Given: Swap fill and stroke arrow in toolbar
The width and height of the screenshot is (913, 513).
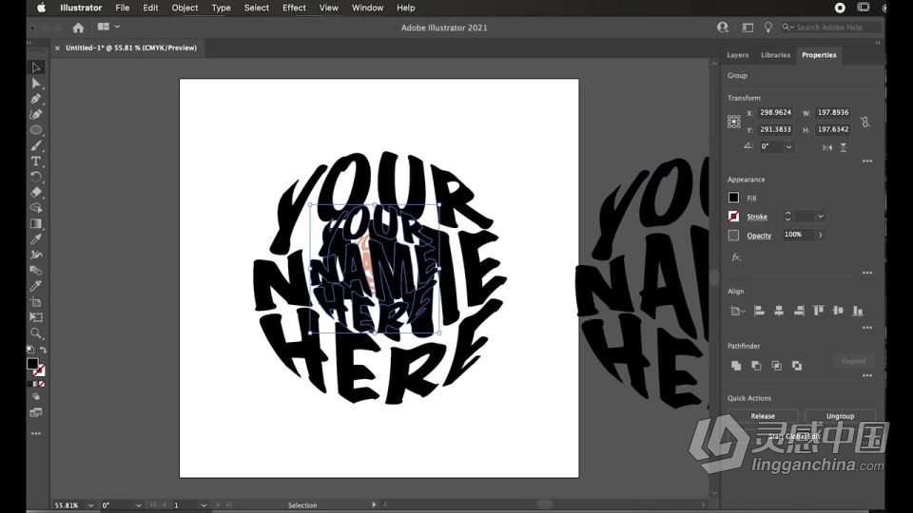Looking at the screenshot, I should [x=43, y=350].
